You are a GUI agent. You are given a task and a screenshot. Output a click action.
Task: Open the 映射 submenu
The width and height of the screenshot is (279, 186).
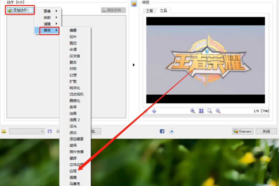(x=48, y=18)
